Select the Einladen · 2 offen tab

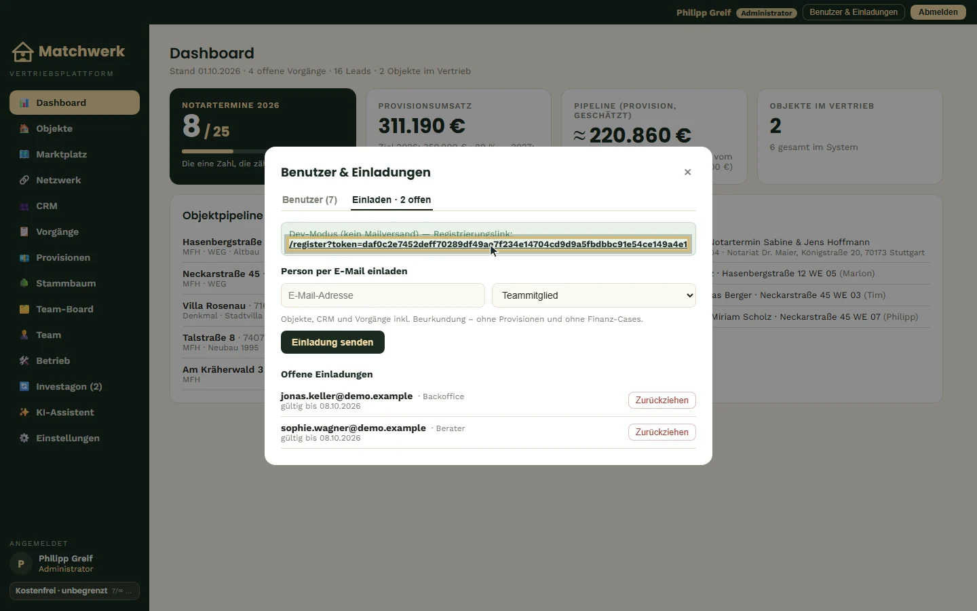tap(391, 200)
